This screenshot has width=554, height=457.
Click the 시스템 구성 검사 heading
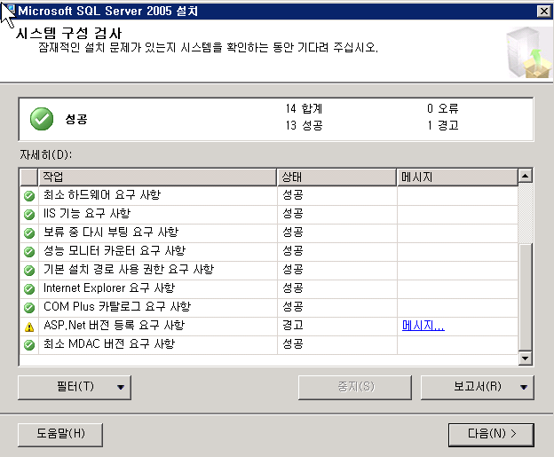(69, 34)
